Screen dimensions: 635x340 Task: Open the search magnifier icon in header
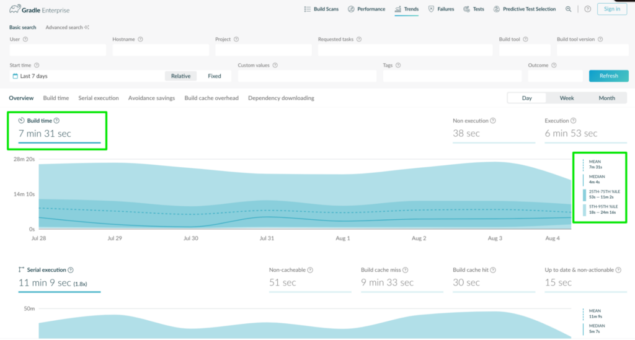569,9
